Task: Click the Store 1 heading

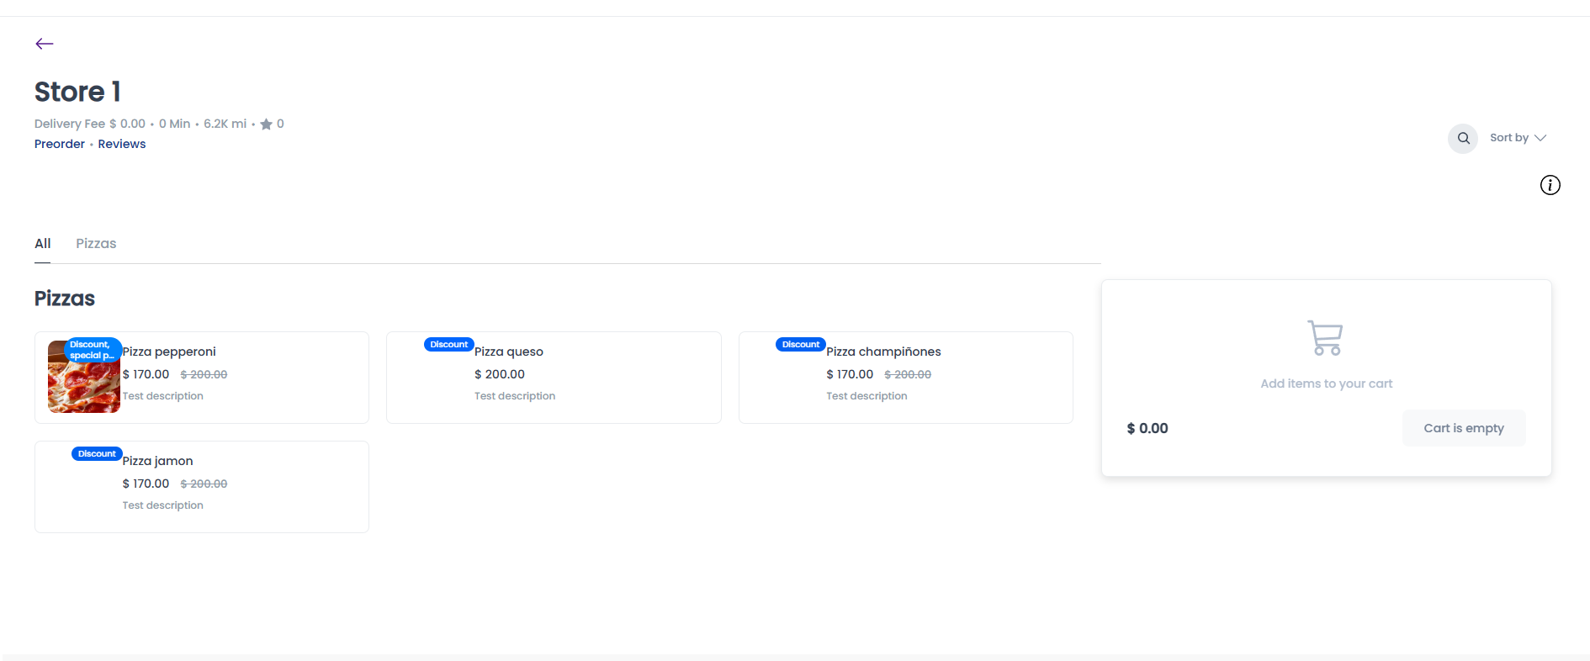Action: pyautogui.click(x=77, y=92)
